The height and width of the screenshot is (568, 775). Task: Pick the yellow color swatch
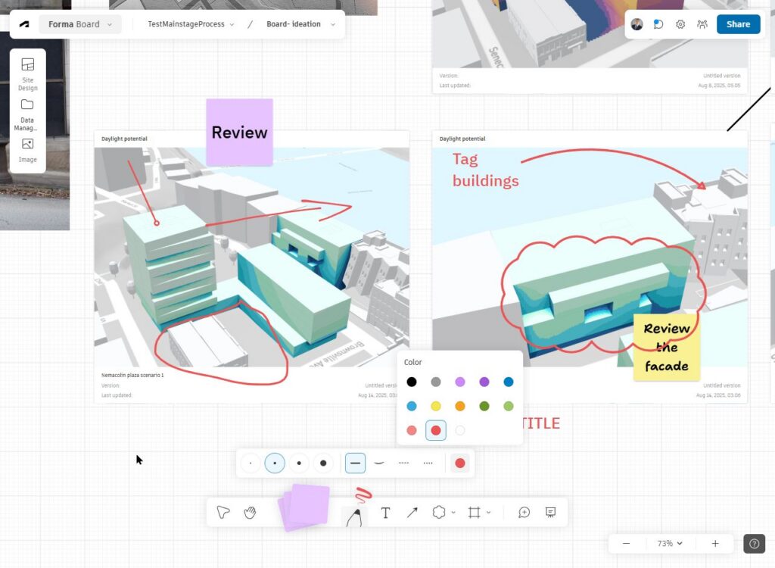pos(436,407)
